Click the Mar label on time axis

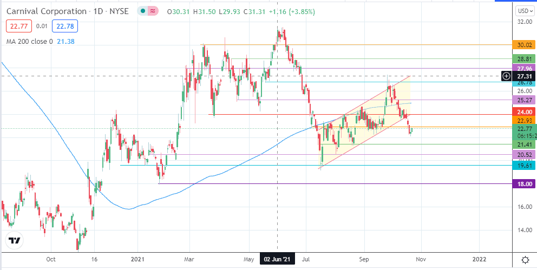pyautogui.click(x=189, y=259)
